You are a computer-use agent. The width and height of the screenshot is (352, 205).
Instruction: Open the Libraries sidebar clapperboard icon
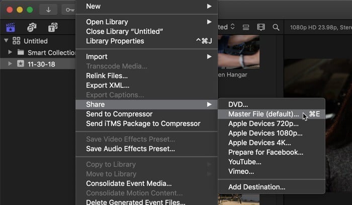(x=11, y=27)
